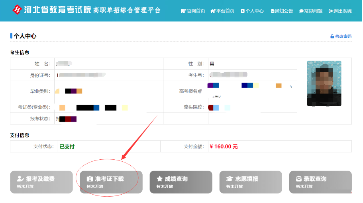Click the 高职单招综合管理平台 title text

click(x=127, y=10)
